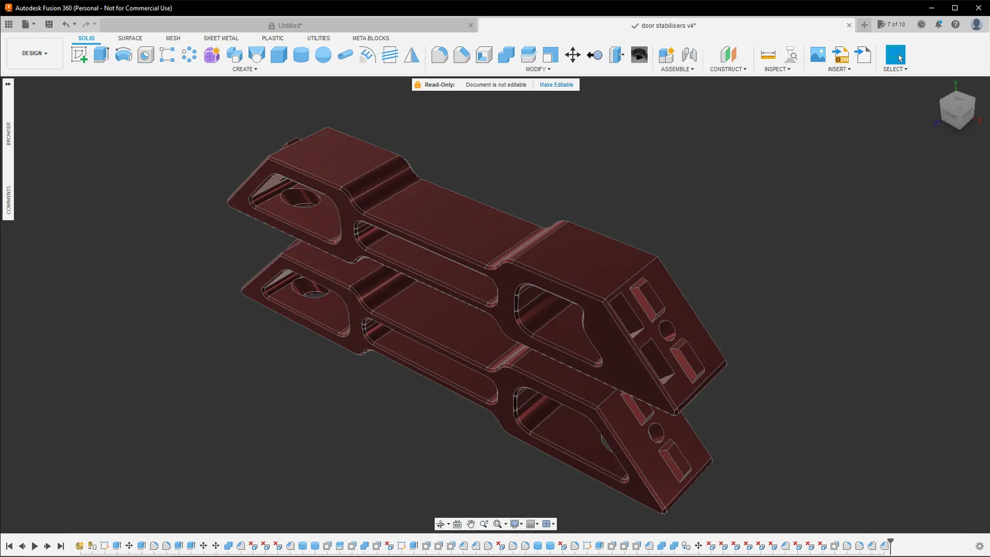Choose the Revolve tool
The width and height of the screenshot is (990, 557).
point(123,54)
